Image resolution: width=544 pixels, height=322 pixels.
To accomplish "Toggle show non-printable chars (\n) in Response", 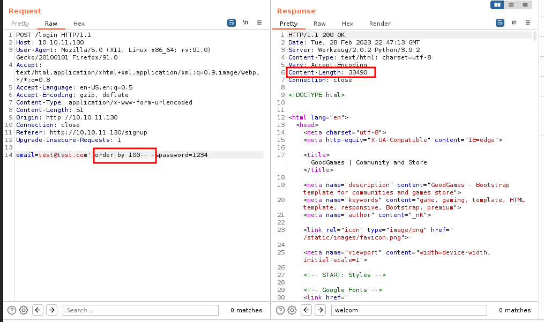I will (x=514, y=23).
